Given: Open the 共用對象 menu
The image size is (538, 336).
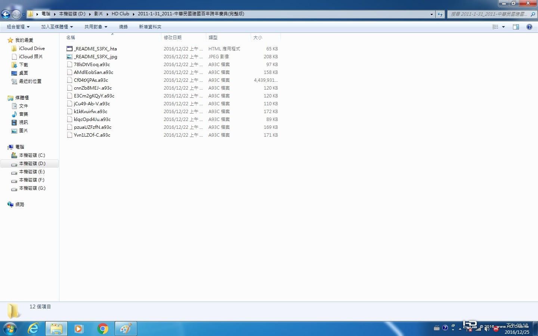Looking at the screenshot, I should click(96, 27).
